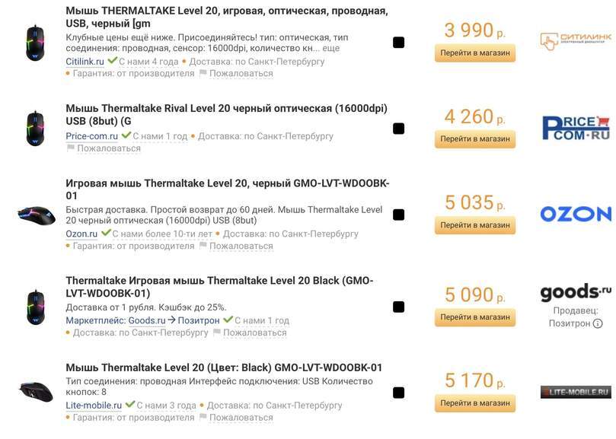
Task: Expand the 'еще' text in Citilink description
Action: tap(331, 48)
